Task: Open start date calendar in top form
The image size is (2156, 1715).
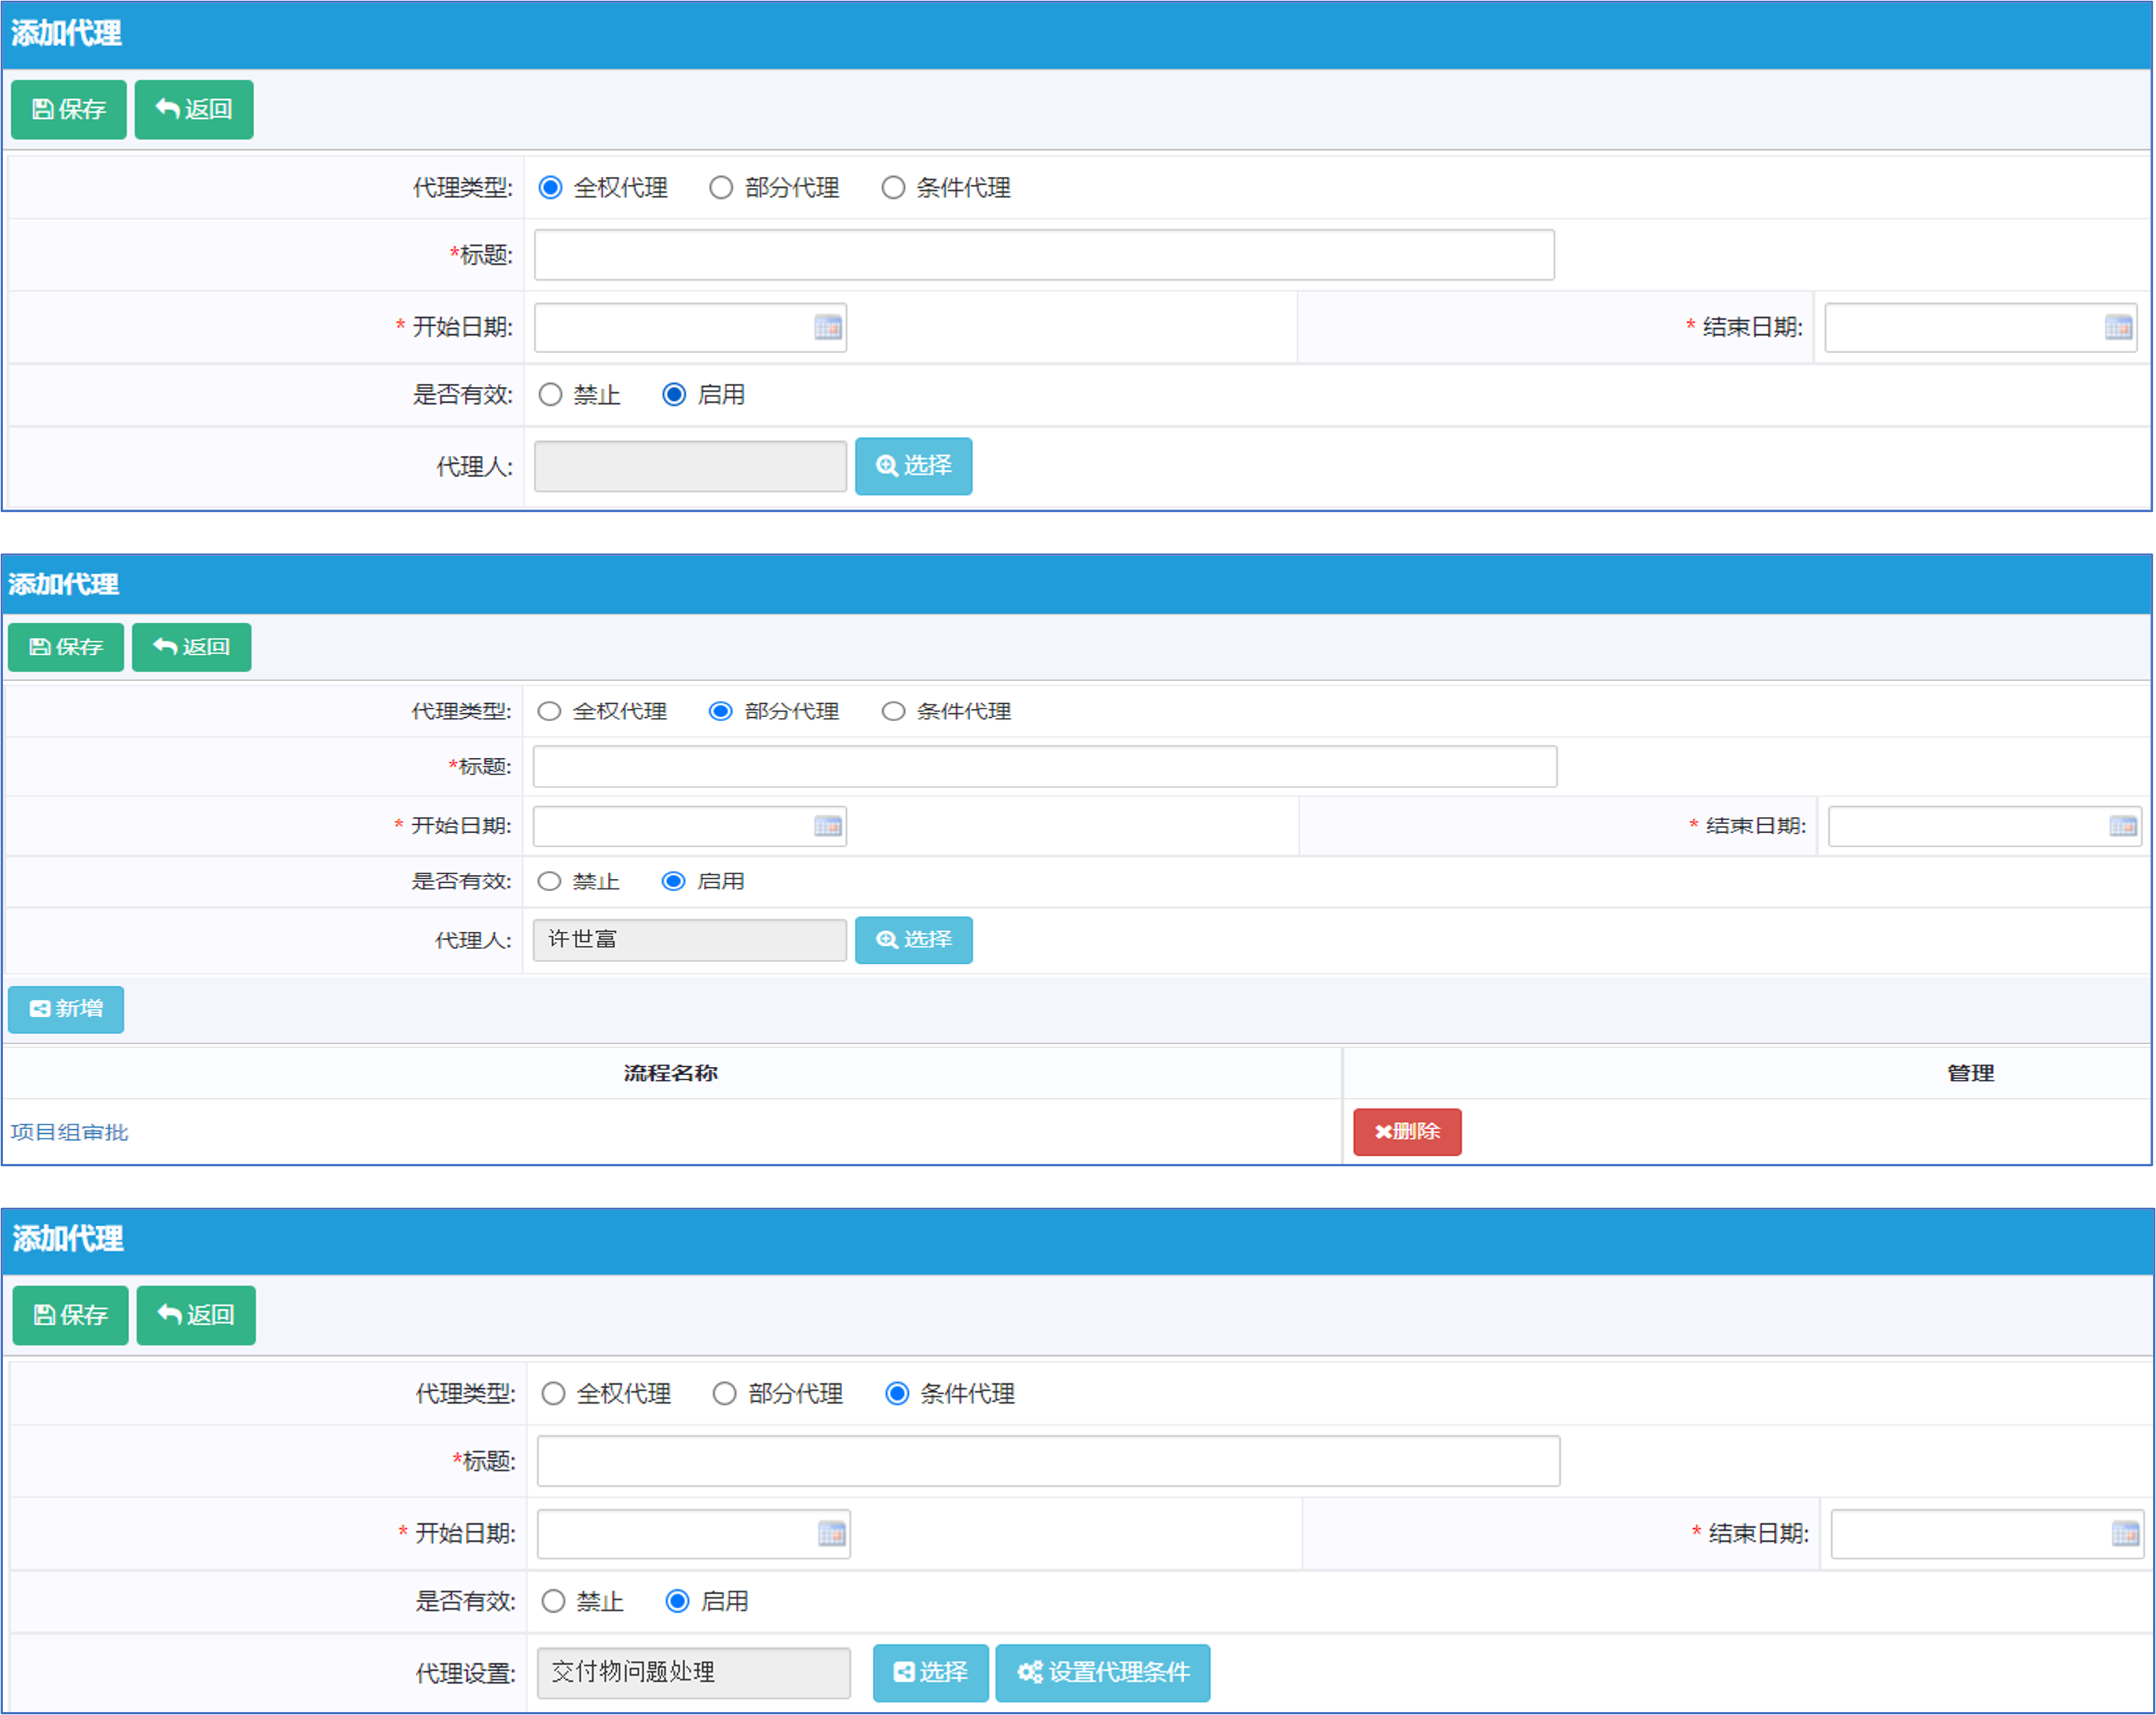Action: pyautogui.click(x=827, y=327)
